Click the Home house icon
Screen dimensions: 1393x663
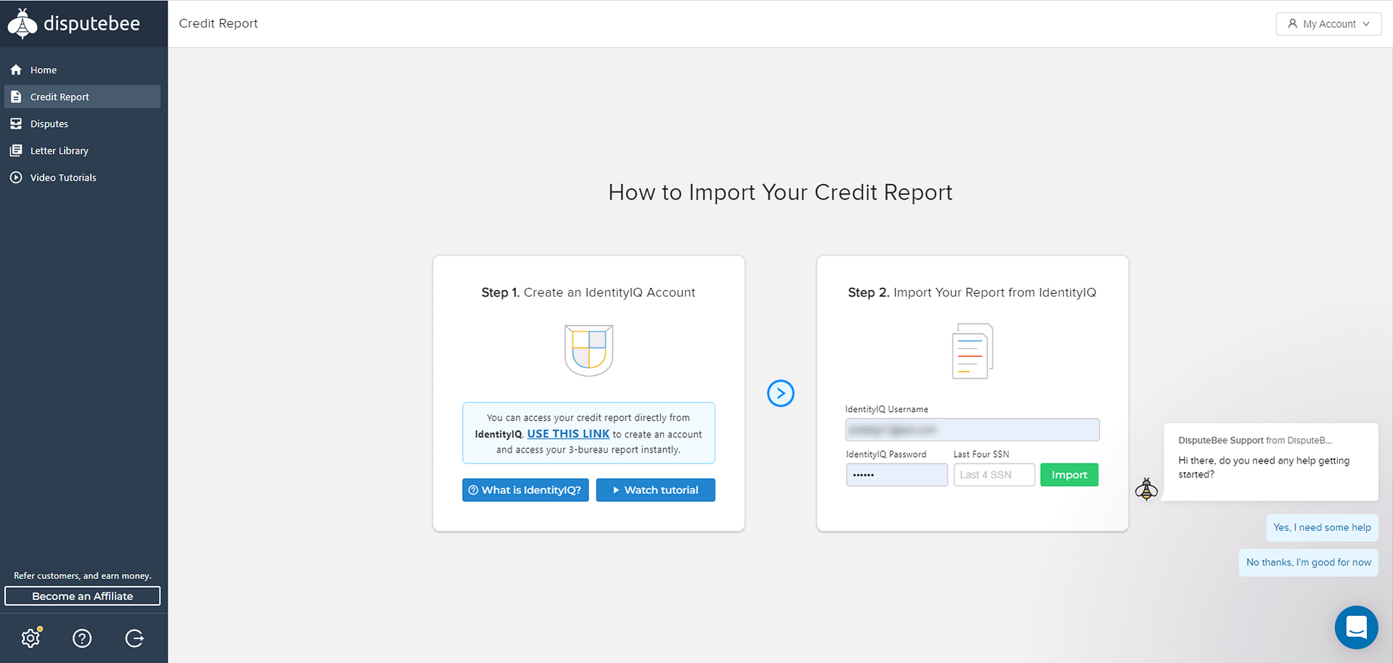click(x=16, y=70)
